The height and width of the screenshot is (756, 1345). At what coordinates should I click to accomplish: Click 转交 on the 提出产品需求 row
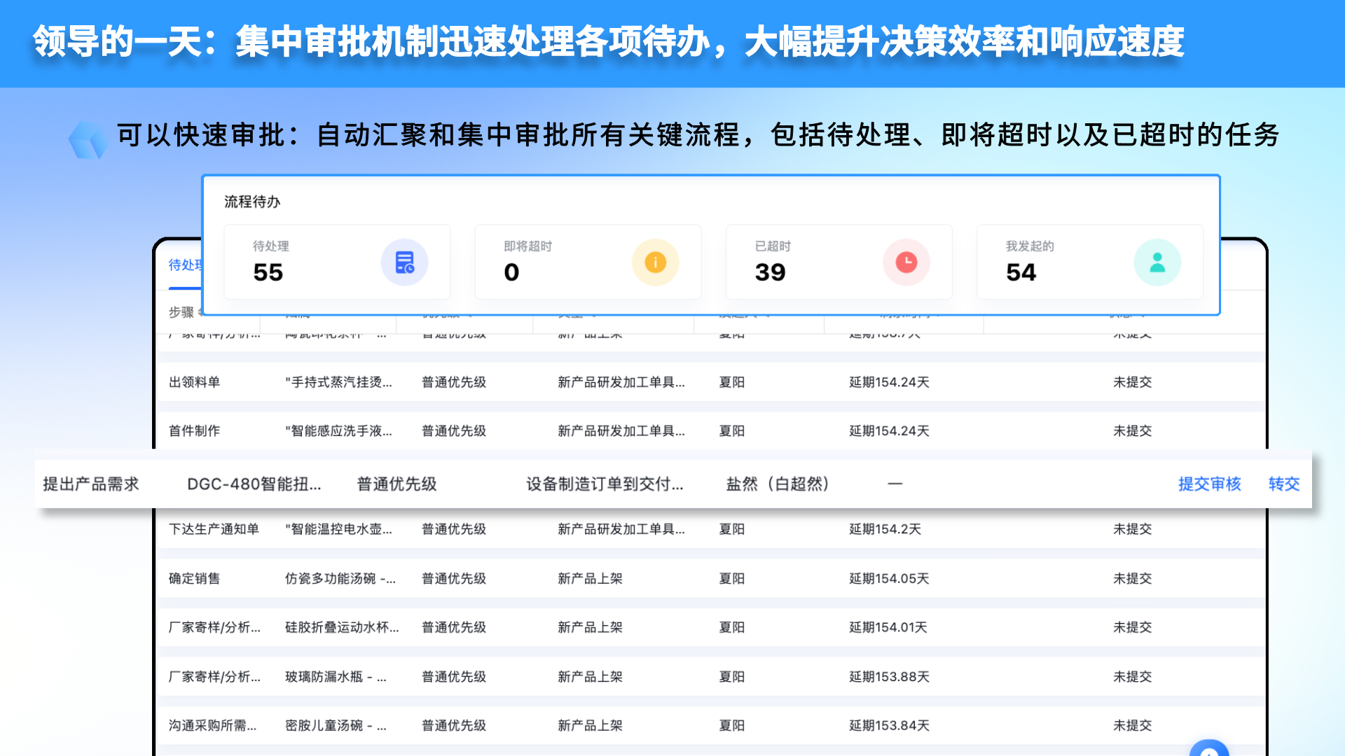click(1284, 484)
